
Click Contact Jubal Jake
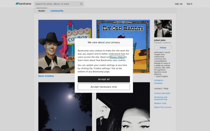coord(162,93)
